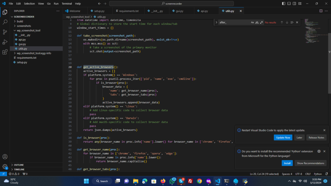Open the Extensions view
331x186 pixels.
point(5,52)
